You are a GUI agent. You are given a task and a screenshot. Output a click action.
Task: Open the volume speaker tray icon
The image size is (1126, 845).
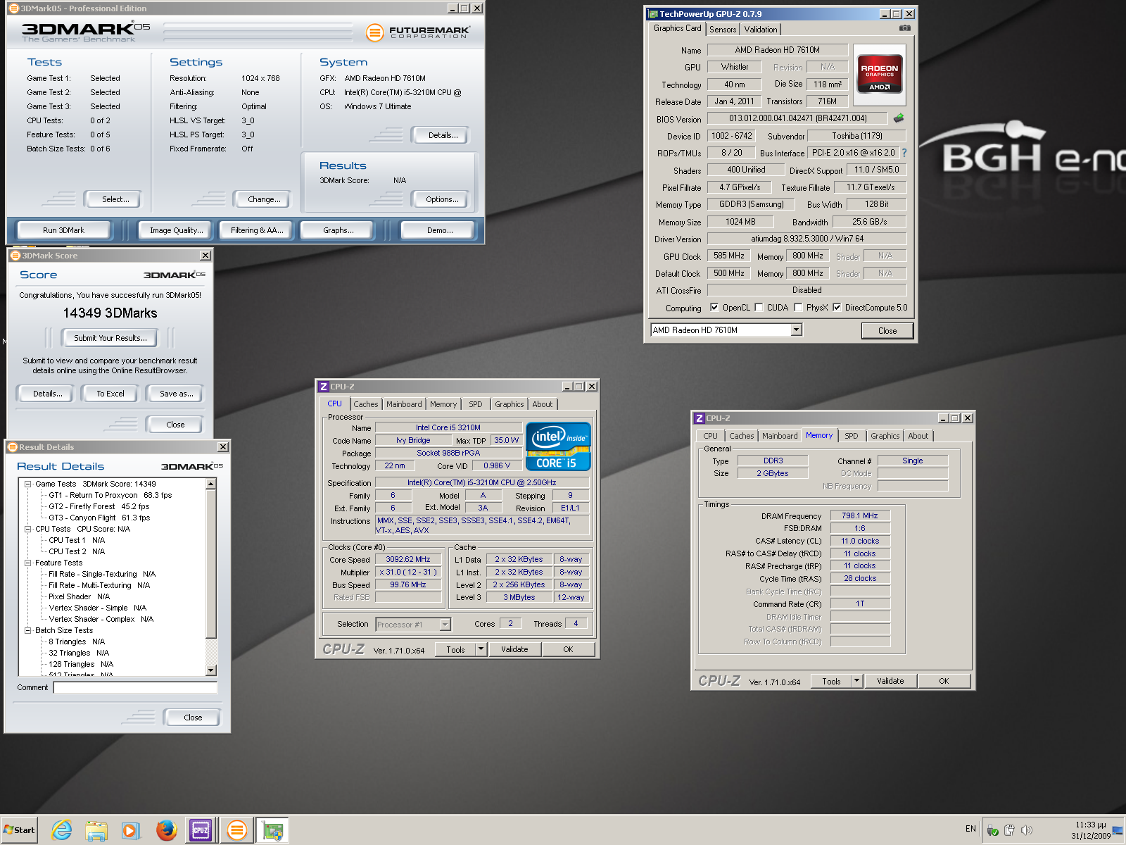point(1027,830)
